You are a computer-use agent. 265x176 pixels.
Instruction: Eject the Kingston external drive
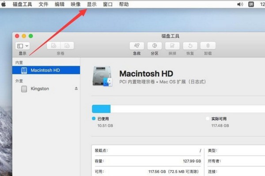[x=76, y=88]
